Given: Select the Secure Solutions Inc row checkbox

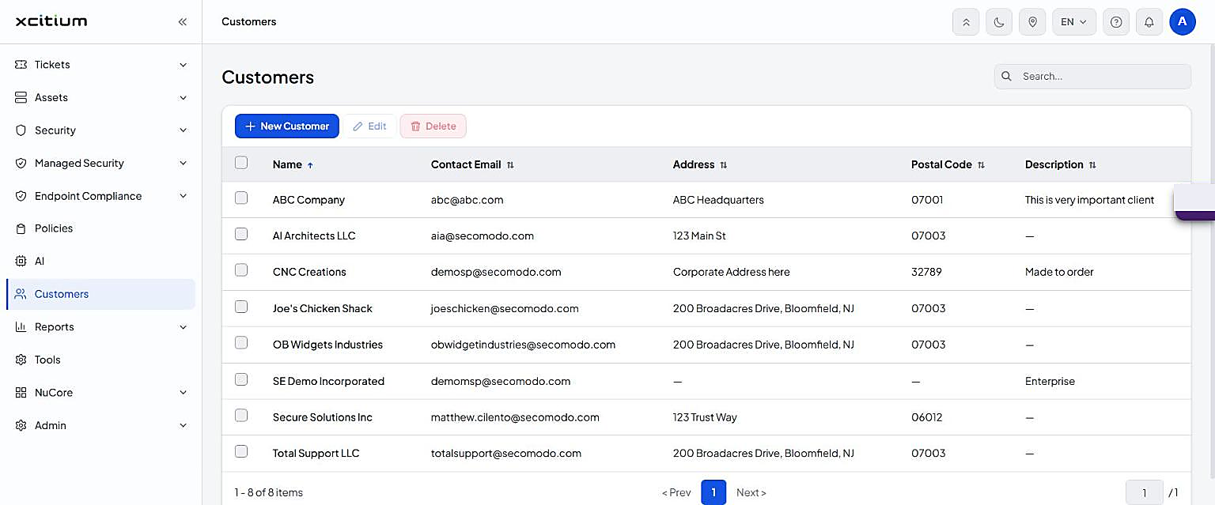Looking at the screenshot, I should 241,416.
